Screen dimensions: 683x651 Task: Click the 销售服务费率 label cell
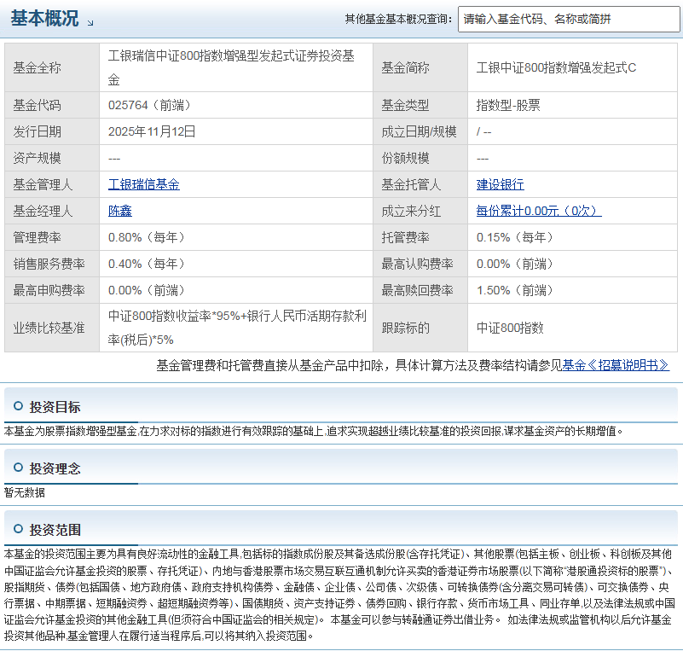[x=52, y=264]
